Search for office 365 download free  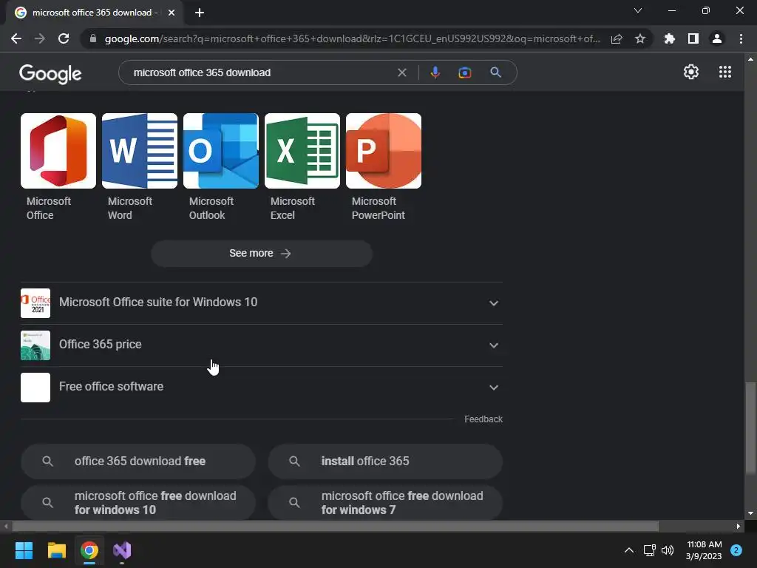click(138, 461)
